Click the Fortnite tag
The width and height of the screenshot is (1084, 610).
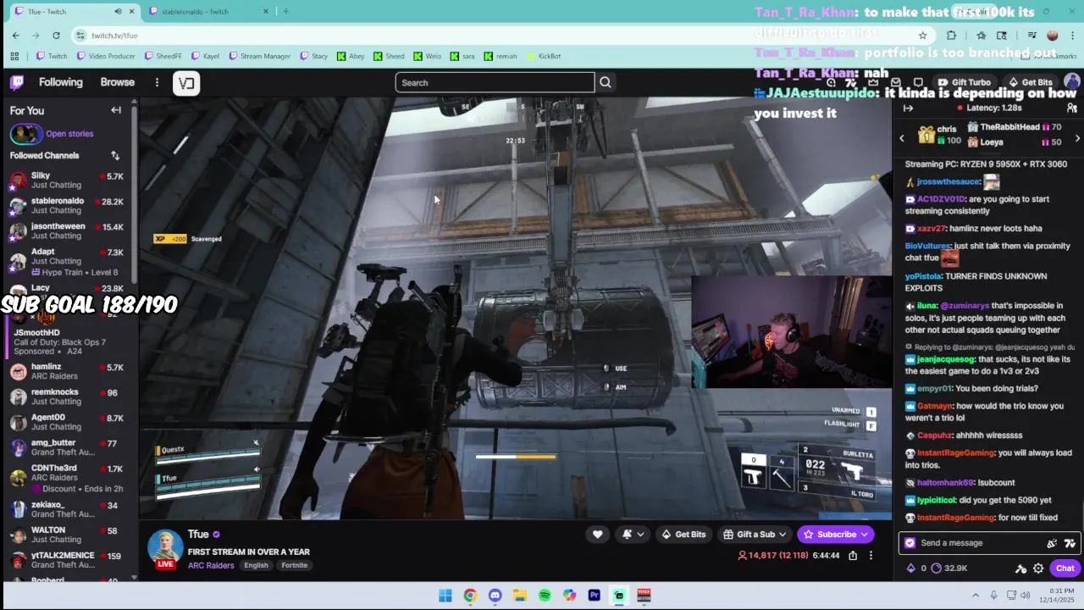(295, 565)
